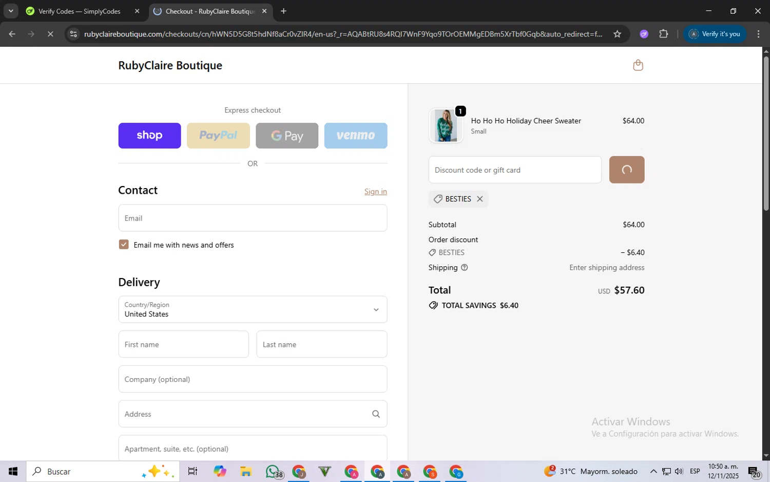Screen dimensions: 770x482
Task: Open the network icon in system tray
Action: tap(666, 471)
